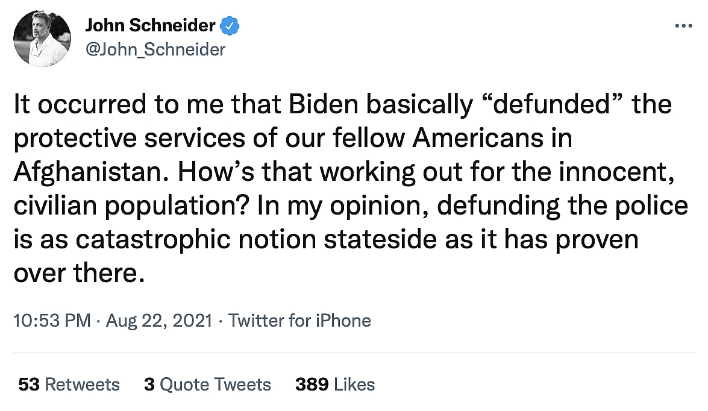Screen dimensions: 708x411
Task: View the 53 Retweets list
Action: 69,384
